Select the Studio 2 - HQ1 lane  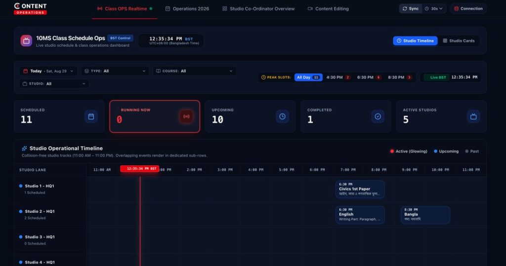point(50,215)
